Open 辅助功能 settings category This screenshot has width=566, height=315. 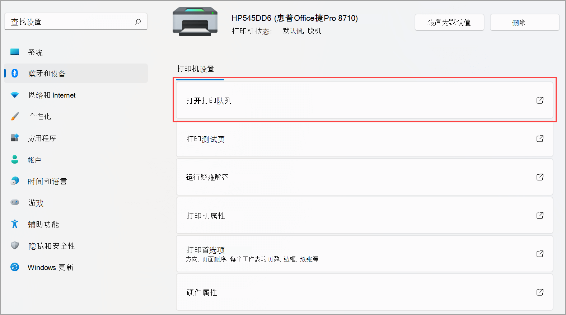[76, 224]
